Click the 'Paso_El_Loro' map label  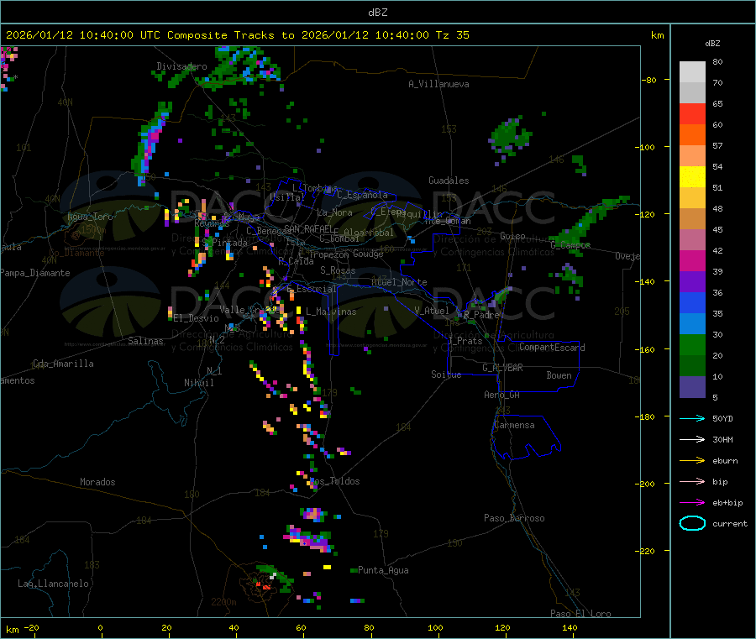580,614
